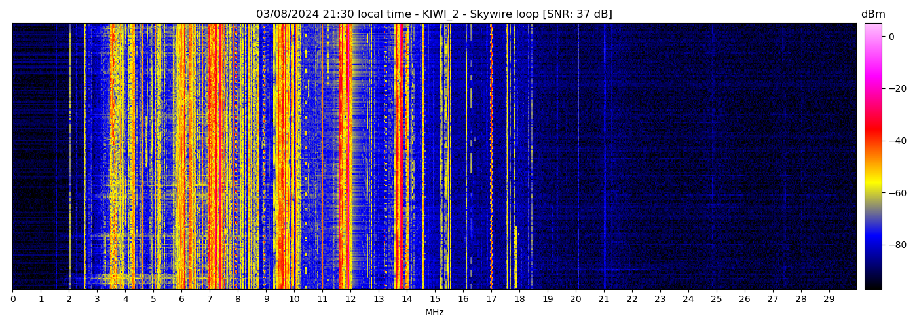Screen dimensions: 917x327
Task: Select the 5 MHz axis tick label
Action: [x=153, y=300]
